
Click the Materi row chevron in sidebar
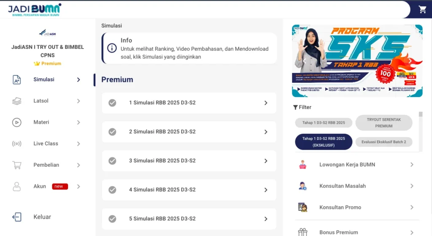pyautogui.click(x=78, y=122)
